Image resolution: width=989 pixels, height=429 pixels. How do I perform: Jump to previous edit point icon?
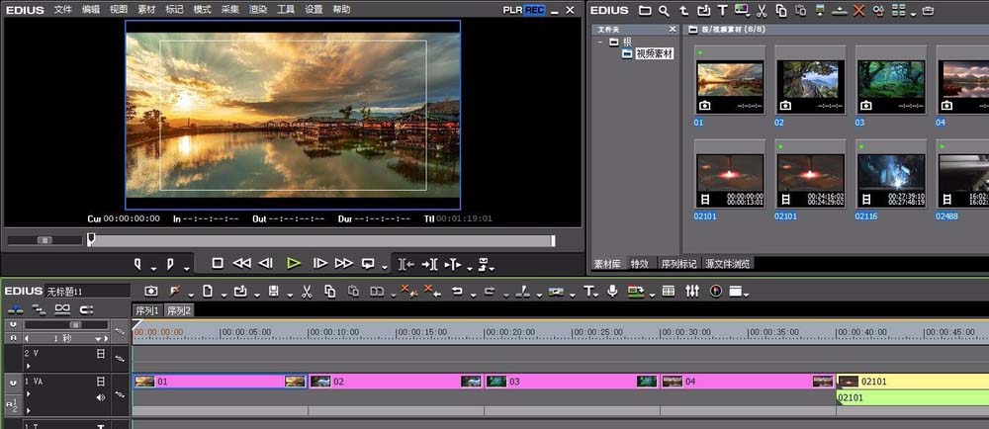pyautogui.click(x=406, y=264)
